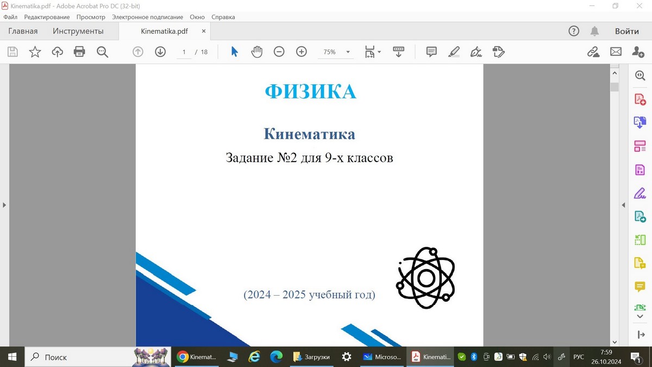Open Загрузки folder in the taskbar
The height and width of the screenshot is (367, 652).
coord(312,357)
